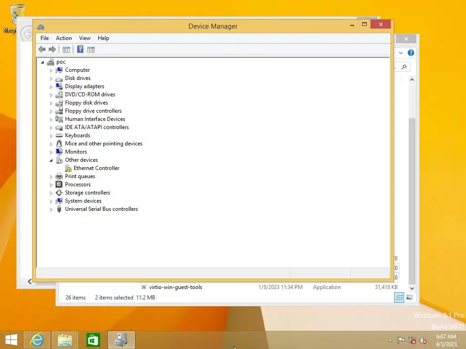
Task: Select the Monitors category icon
Action: [x=59, y=152]
